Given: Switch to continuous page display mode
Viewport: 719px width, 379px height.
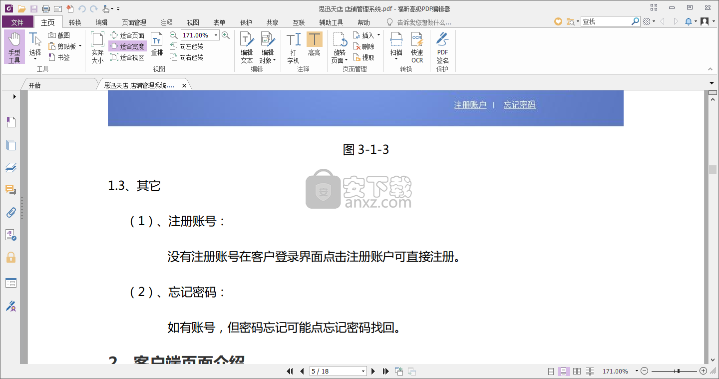Looking at the screenshot, I should tap(564, 371).
